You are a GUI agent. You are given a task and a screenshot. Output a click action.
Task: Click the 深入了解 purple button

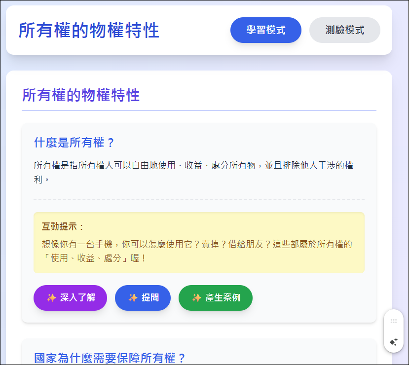[x=70, y=298]
